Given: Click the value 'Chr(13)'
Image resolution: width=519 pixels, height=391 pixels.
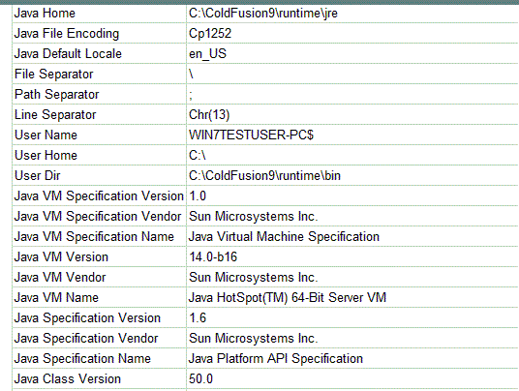Looking at the screenshot, I should tap(209, 115).
